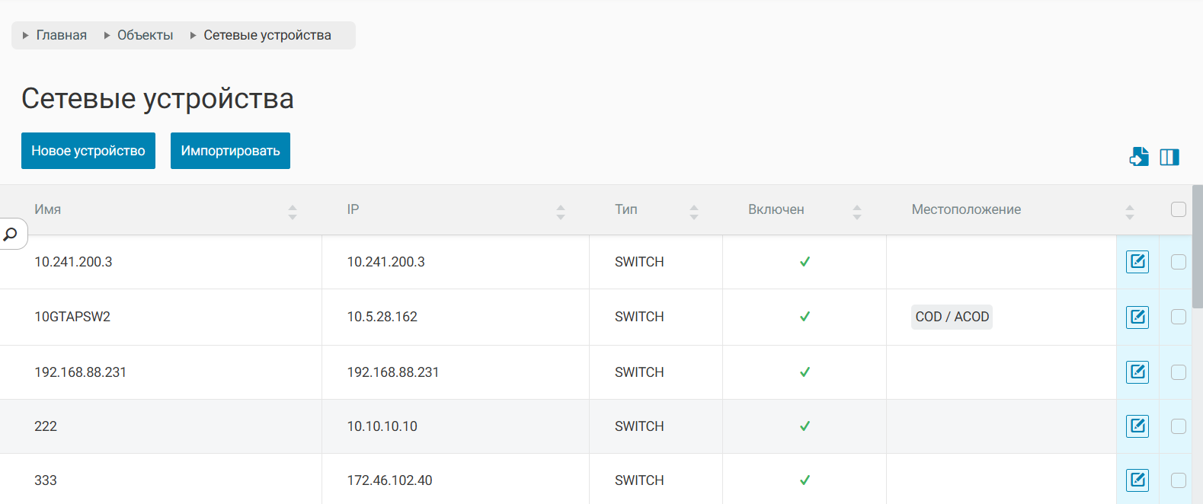This screenshot has height=504, width=1203.
Task: Check the box for device 222
Action: (x=1178, y=426)
